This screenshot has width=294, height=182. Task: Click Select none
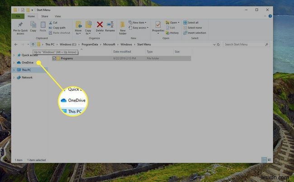coord(193,28)
